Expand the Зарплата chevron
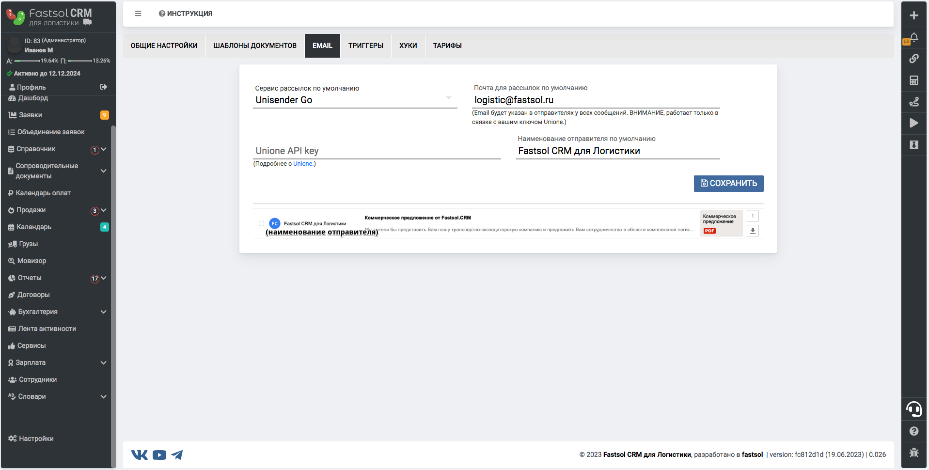Viewport: 929px width, 470px height. [103, 362]
